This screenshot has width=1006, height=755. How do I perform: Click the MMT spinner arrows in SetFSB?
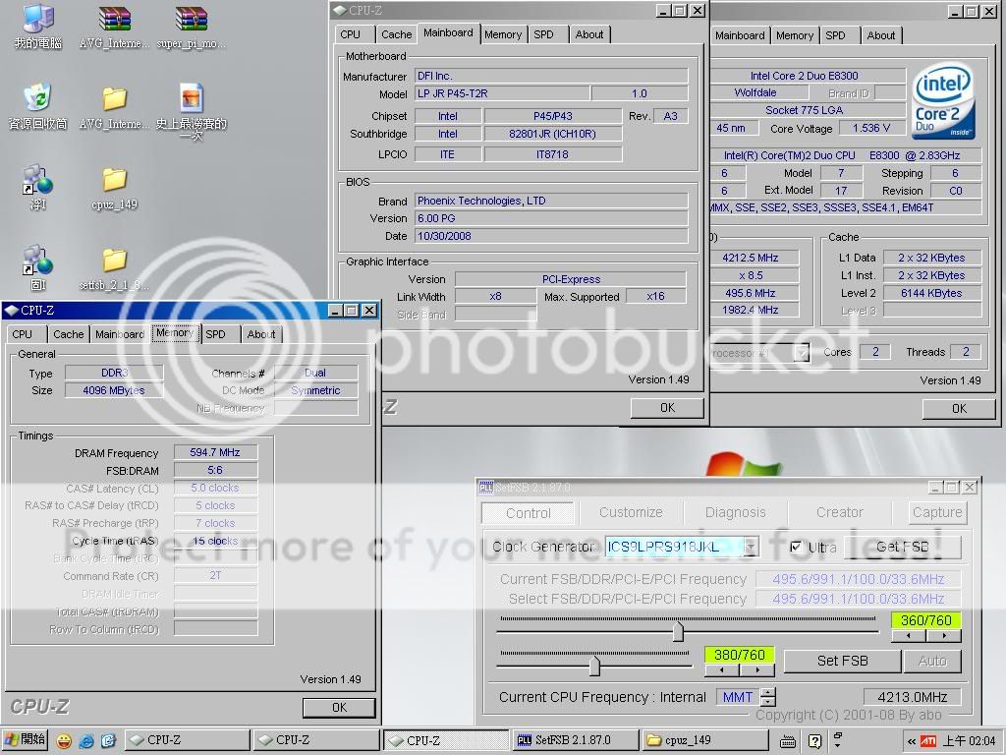click(768, 697)
